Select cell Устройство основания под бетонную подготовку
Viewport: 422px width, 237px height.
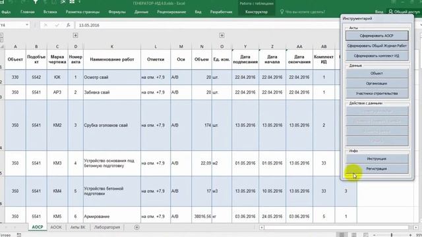(x=112, y=163)
